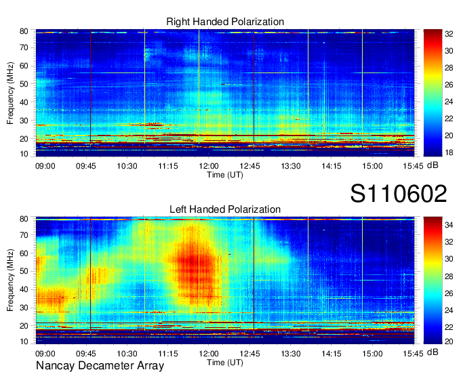461x374 pixels.
Task: Select the S110602 observation identifier
Action: coord(399,194)
